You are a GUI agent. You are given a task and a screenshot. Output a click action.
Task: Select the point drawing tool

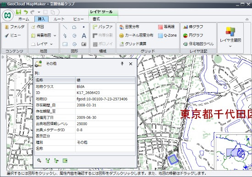(83, 27)
